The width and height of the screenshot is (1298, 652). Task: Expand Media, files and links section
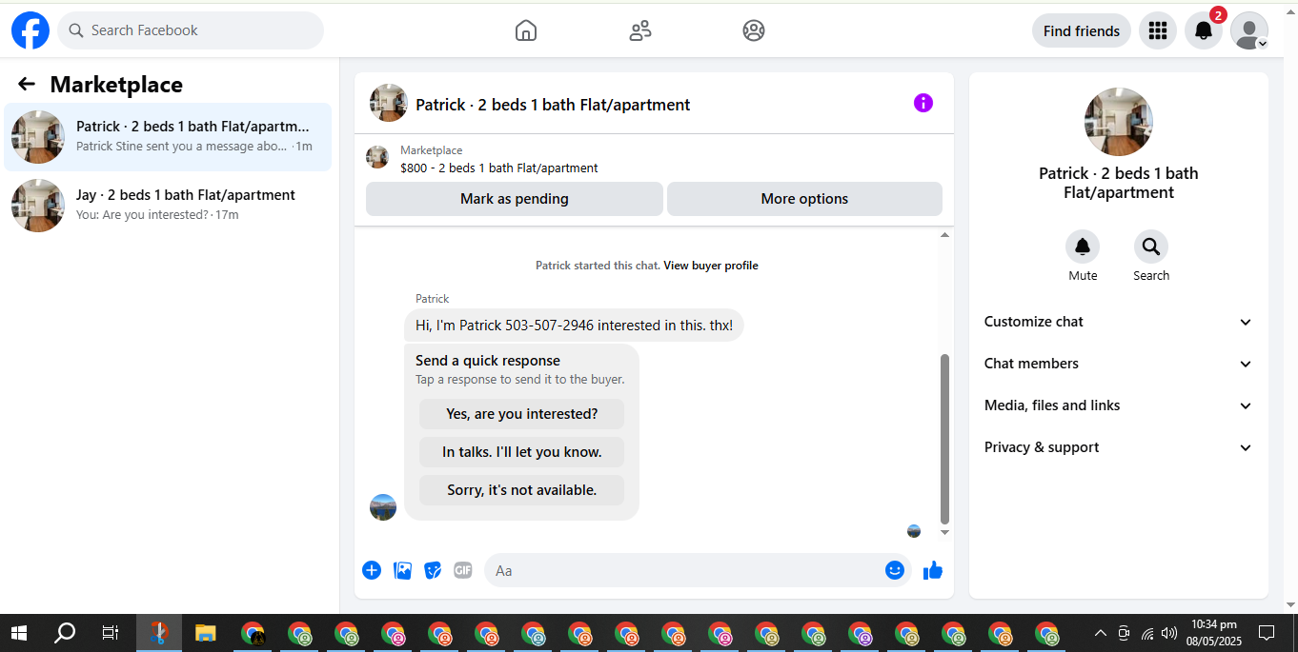coord(1119,405)
